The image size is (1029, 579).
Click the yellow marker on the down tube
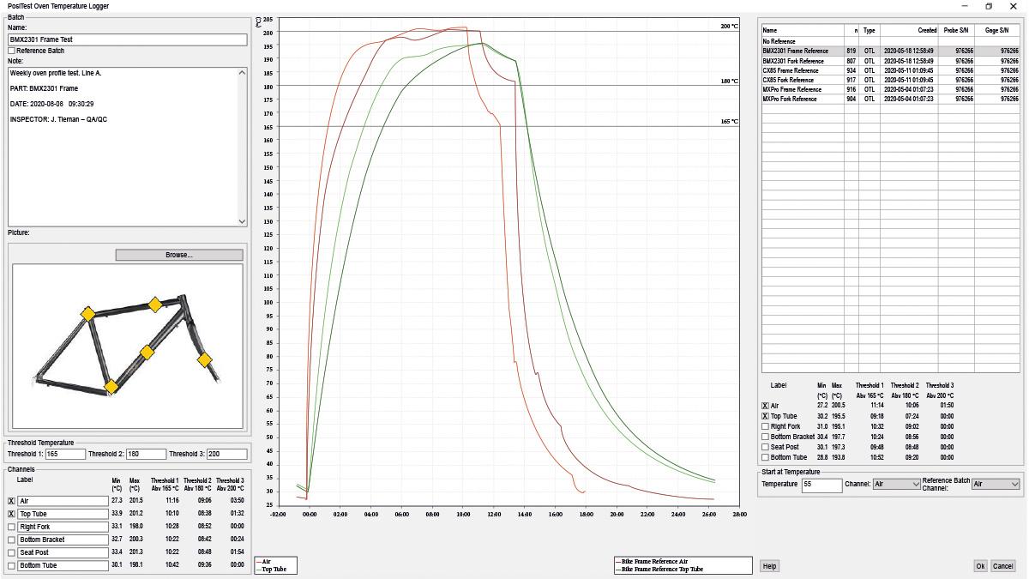tap(147, 353)
